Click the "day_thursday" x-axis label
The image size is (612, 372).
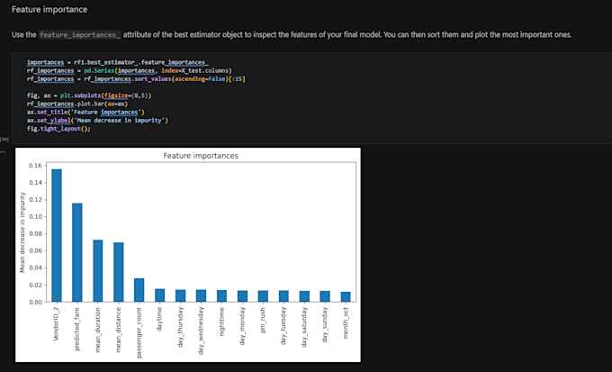coord(180,327)
